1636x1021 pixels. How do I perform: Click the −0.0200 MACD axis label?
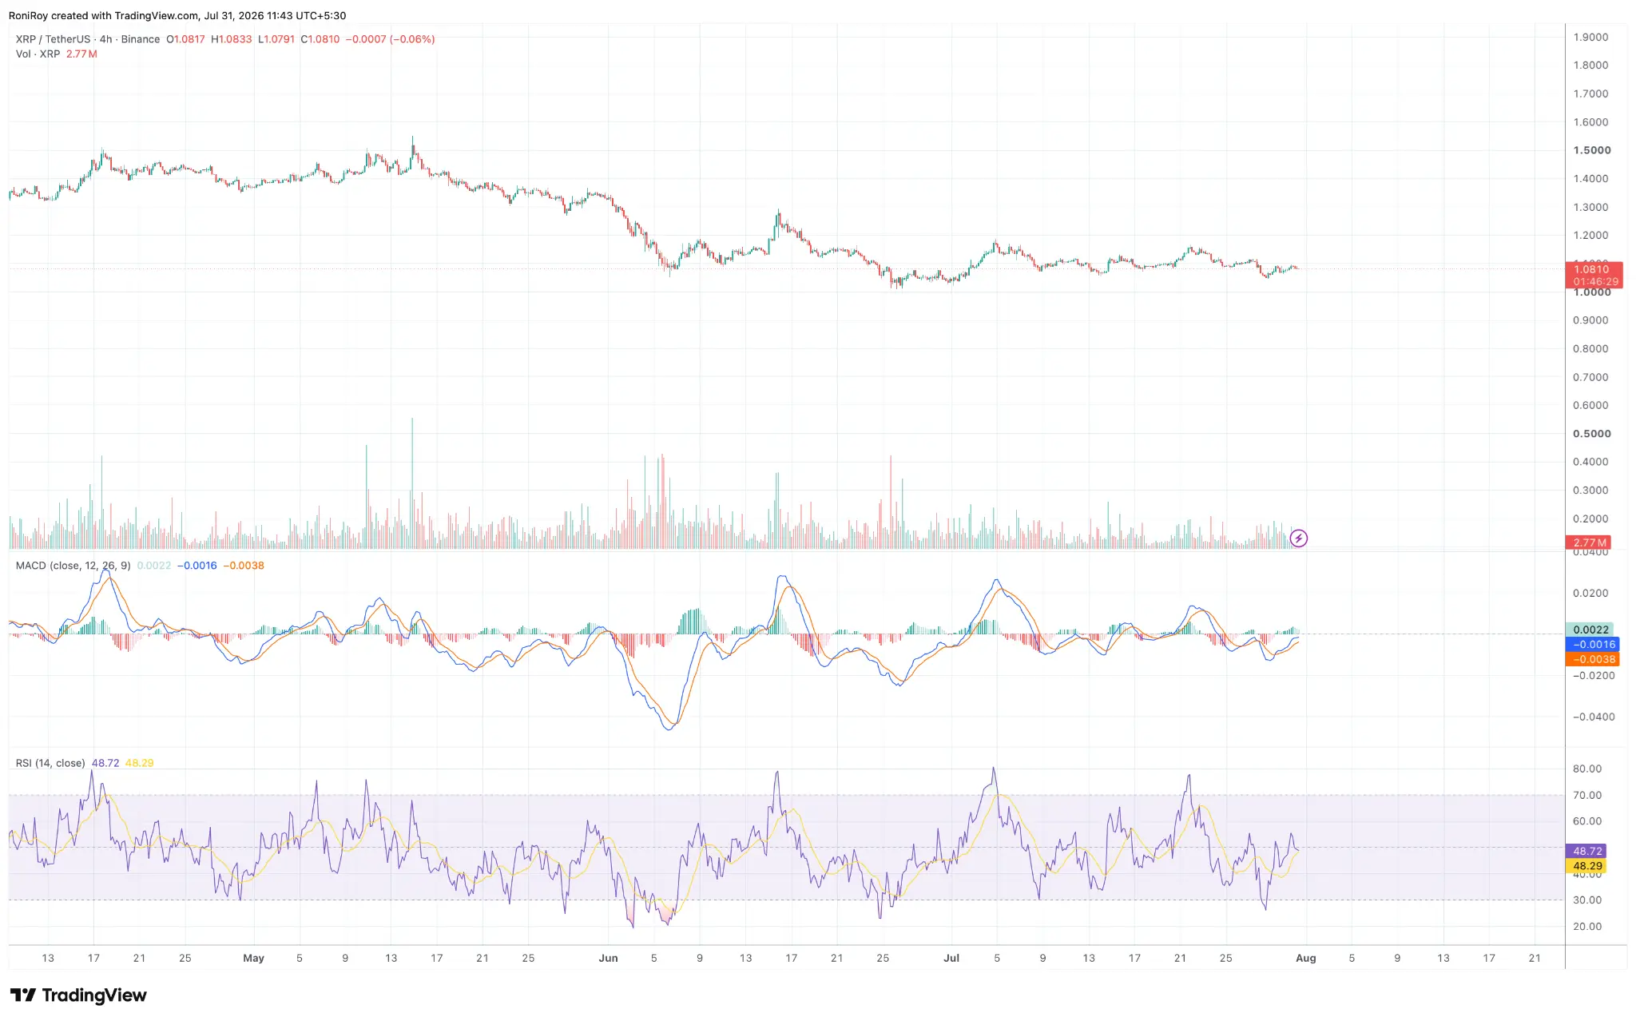point(1594,676)
